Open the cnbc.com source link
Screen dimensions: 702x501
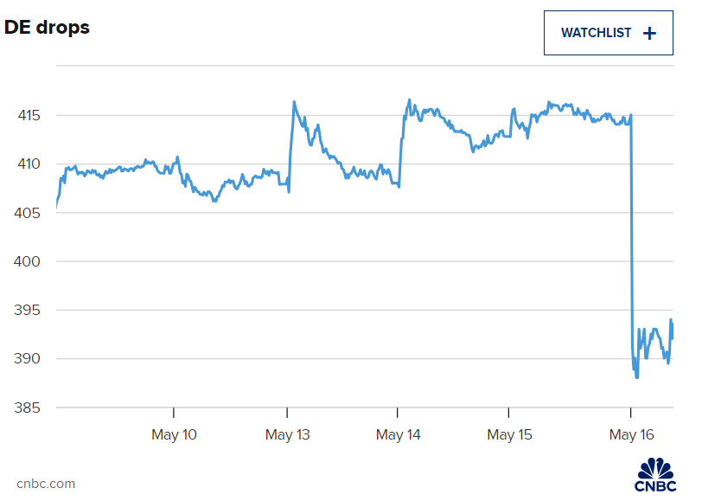click(46, 484)
